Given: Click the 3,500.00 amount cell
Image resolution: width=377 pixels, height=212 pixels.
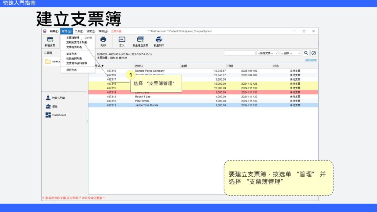Looking at the screenshot, I should tap(221, 79).
